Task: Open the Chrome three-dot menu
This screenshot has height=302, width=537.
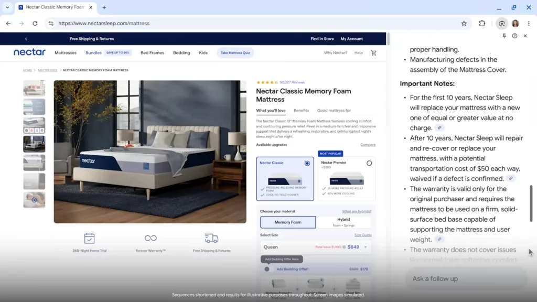Action: tap(529, 24)
